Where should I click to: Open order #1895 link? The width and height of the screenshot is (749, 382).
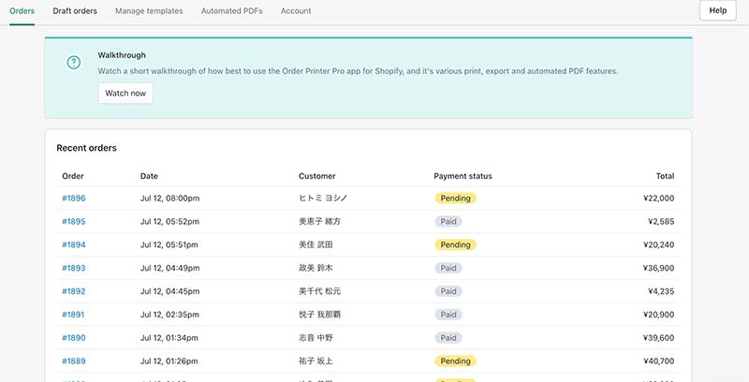pyautogui.click(x=74, y=222)
